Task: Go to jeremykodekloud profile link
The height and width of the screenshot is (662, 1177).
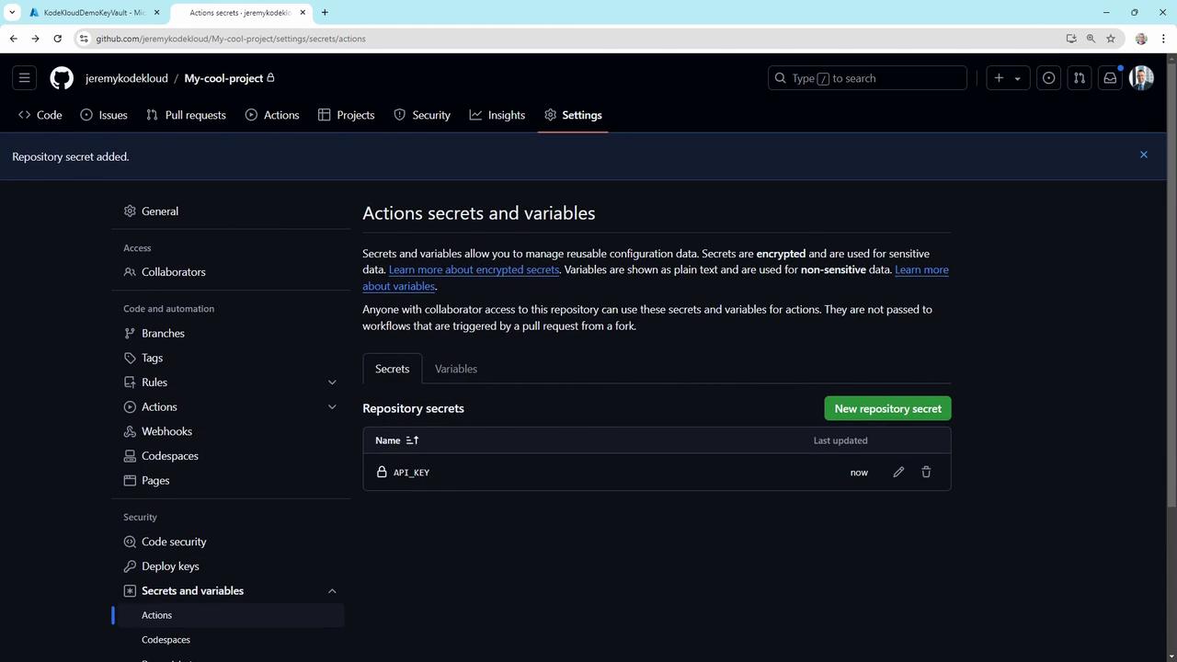Action: coord(127,78)
